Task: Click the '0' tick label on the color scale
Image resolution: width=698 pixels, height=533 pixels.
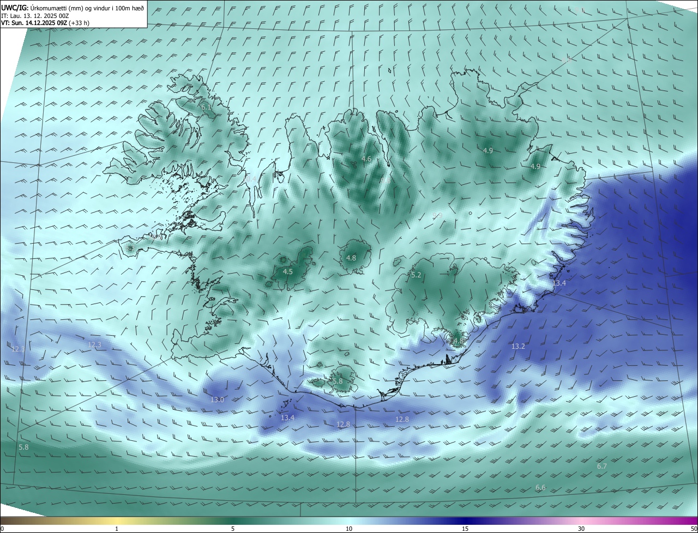Action: (x=2, y=529)
